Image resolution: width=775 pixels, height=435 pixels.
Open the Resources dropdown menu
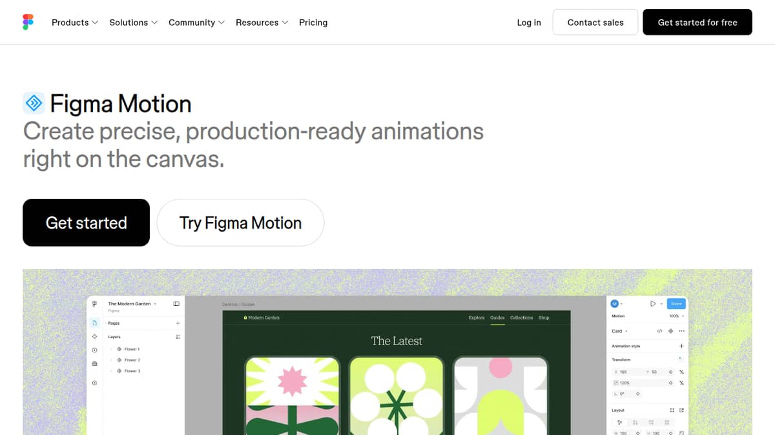[x=262, y=22]
